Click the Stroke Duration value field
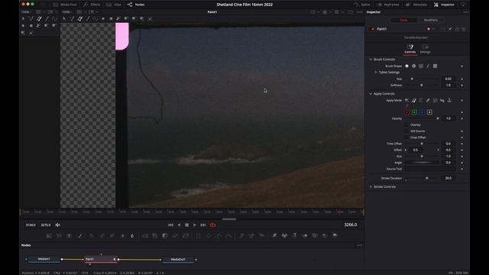489x275 pixels. (x=449, y=178)
